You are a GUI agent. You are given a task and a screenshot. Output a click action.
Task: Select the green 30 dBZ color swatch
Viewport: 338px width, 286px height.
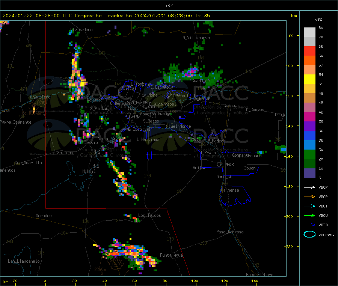point(309,154)
